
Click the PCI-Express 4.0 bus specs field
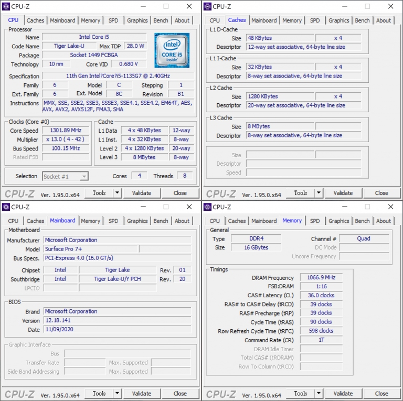click(x=118, y=258)
